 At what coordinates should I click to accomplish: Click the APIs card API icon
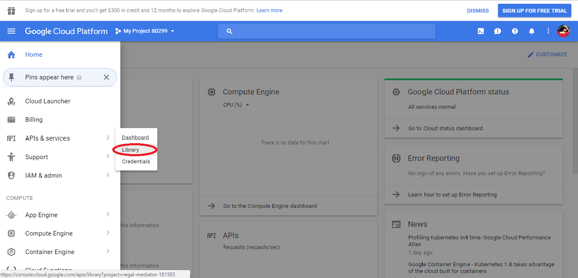pos(212,236)
